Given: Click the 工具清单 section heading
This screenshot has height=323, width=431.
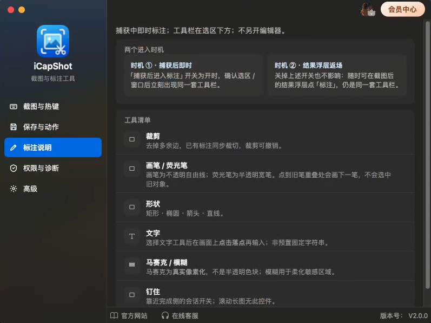Looking at the screenshot, I should (137, 120).
